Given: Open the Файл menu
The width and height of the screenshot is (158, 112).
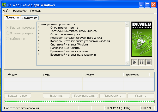Looking at the screenshot, I should [7, 11].
